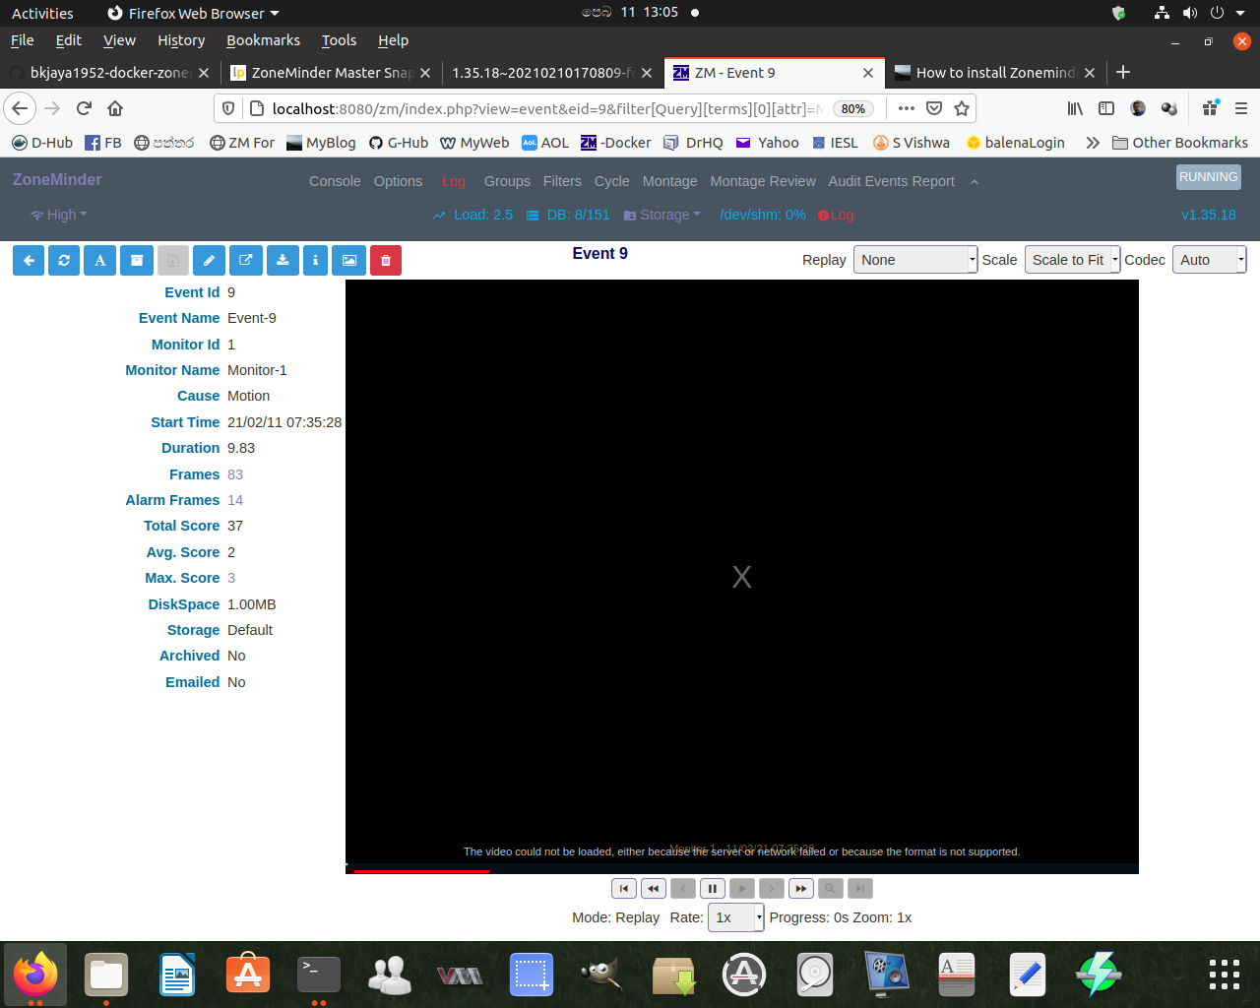Expand the Storage dropdown in navbar

[662, 215]
